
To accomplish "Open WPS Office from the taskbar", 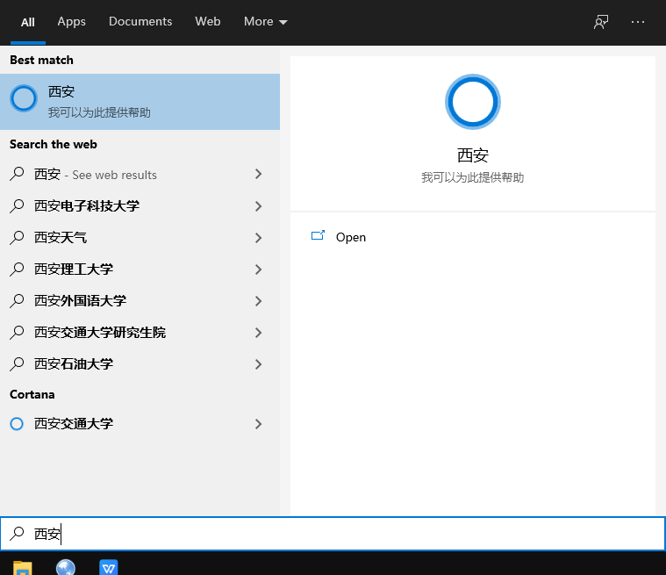I will pyautogui.click(x=108, y=567).
